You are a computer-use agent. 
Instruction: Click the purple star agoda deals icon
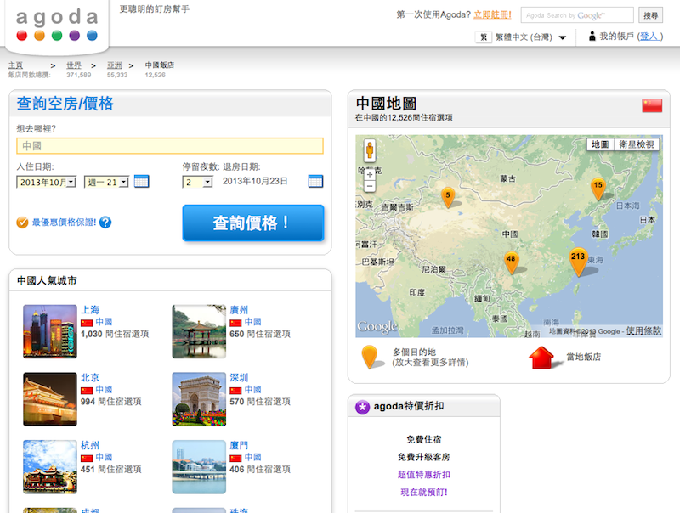coord(362,407)
